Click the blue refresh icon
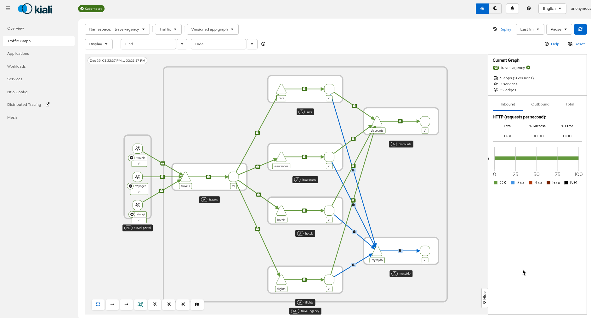Image resolution: width=591 pixels, height=318 pixels. [x=580, y=29]
